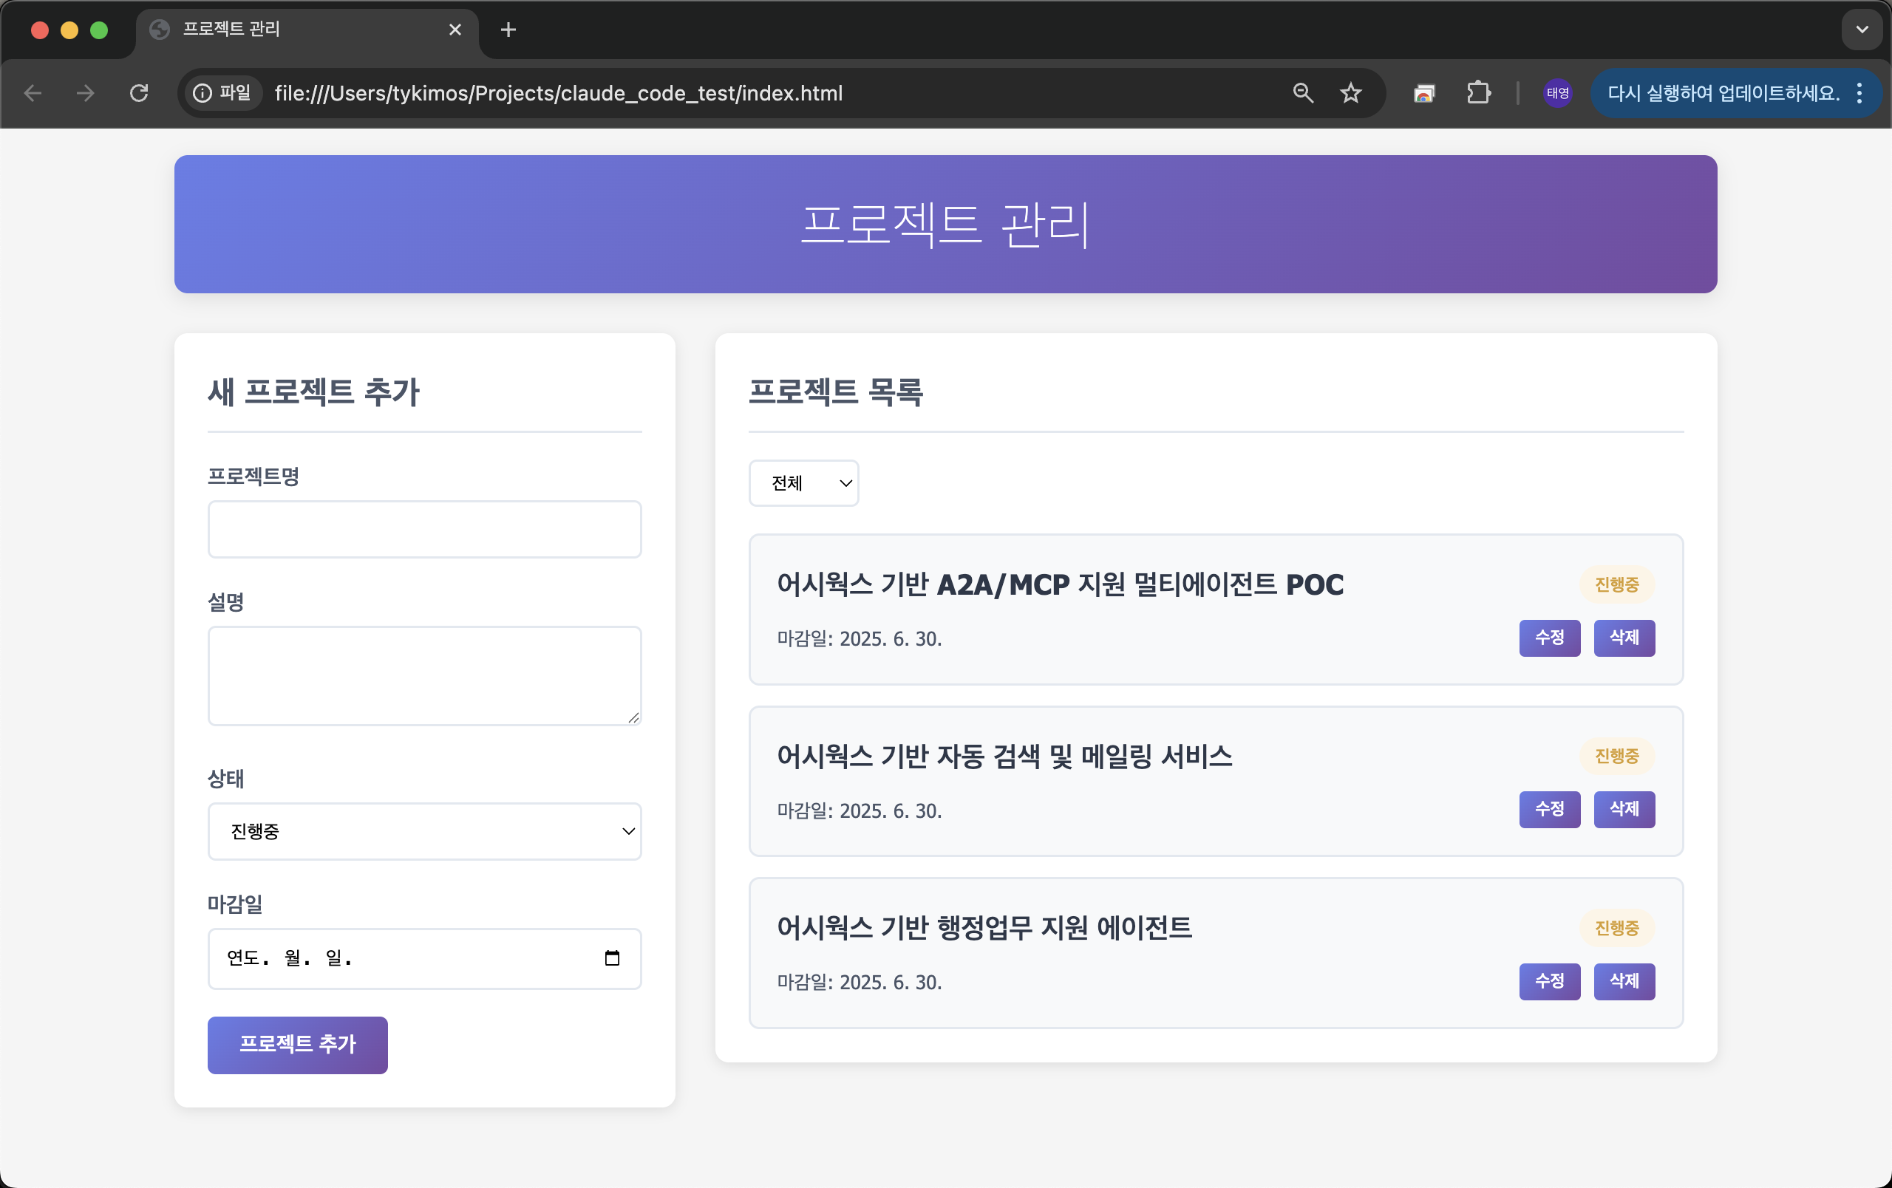
Task: Click the title 어시웍스 기반 A2A/MCP 지원 멀티에이전트 POC
Action: click(x=1060, y=585)
